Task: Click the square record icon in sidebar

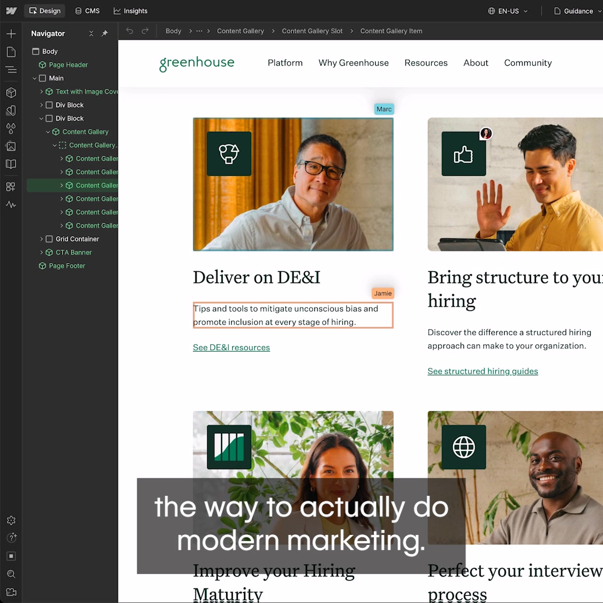Action: [11, 556]
